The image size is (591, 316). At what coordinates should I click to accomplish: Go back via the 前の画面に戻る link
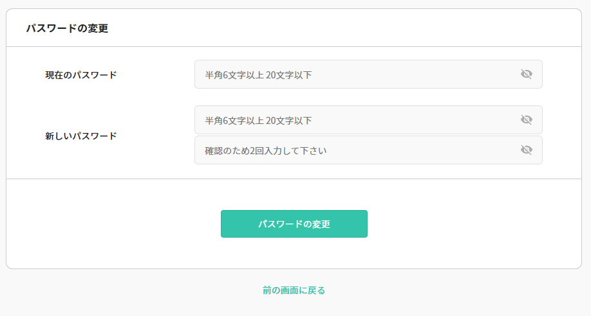tap(294, 290)
